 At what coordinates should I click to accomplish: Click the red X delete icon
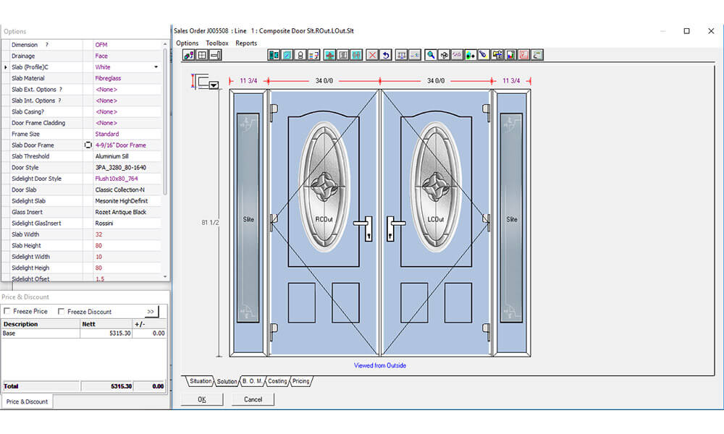(x=371, y=54)
